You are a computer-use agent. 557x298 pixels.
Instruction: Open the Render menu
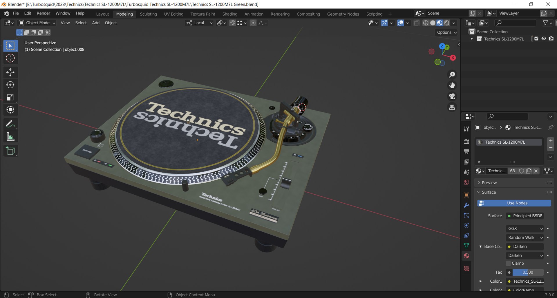pos(43,13)
